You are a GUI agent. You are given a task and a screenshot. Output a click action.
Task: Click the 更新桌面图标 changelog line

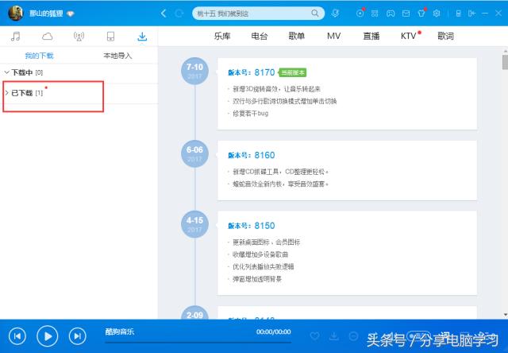point(267,242)
